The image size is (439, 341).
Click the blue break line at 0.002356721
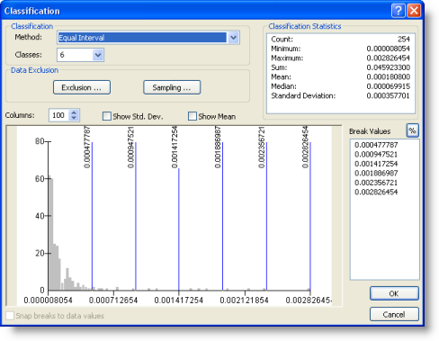point(266,216)
